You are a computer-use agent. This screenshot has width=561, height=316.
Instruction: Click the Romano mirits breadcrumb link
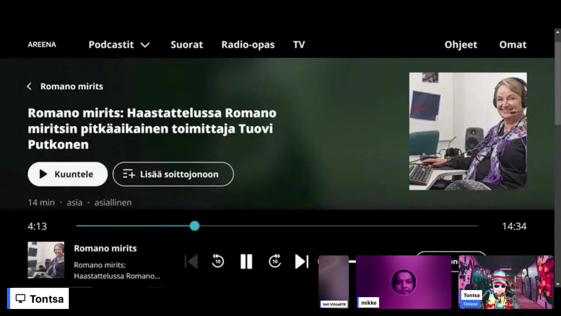(71, 86)
